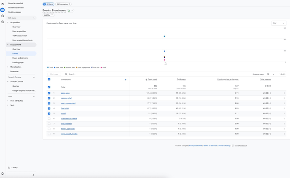290x178 pixels.
Task: Collapse the Life cycle section
Action: pos(34,18)
